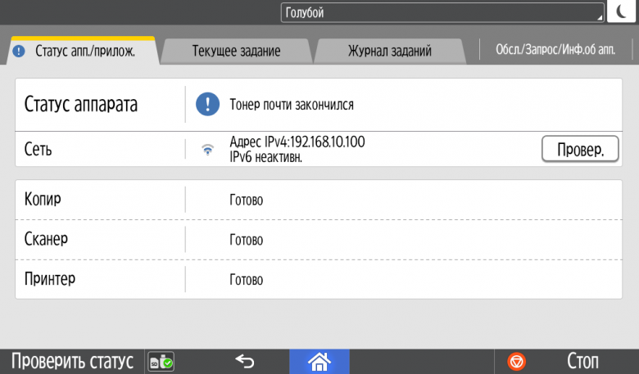The height and width of the screenshot is (374, 639).
Task: Select the Сканер status row
Action: (319, 240)
